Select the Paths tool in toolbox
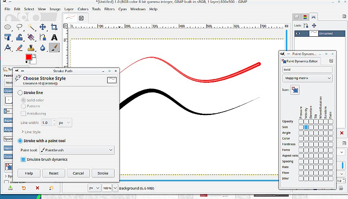 coord(43,37)
